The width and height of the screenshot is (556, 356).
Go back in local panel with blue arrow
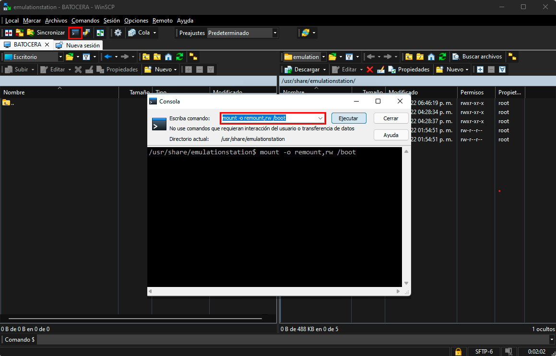point(108,57)
